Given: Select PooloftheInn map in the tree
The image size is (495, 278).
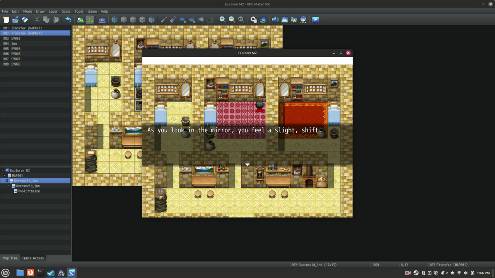Looking at the screenshot, I should (x=29, y=191).
